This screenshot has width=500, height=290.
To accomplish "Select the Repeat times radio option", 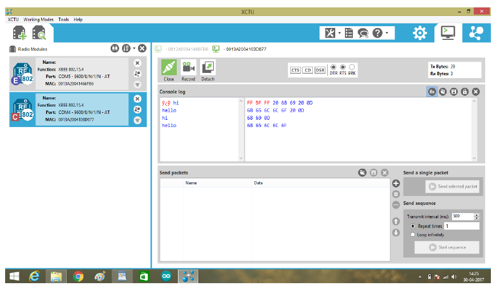I will pos(413,226).
